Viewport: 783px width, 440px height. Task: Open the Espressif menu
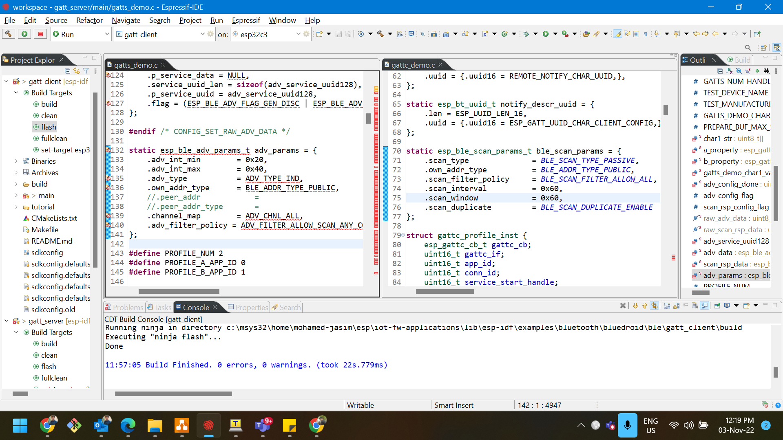(246, 20)
